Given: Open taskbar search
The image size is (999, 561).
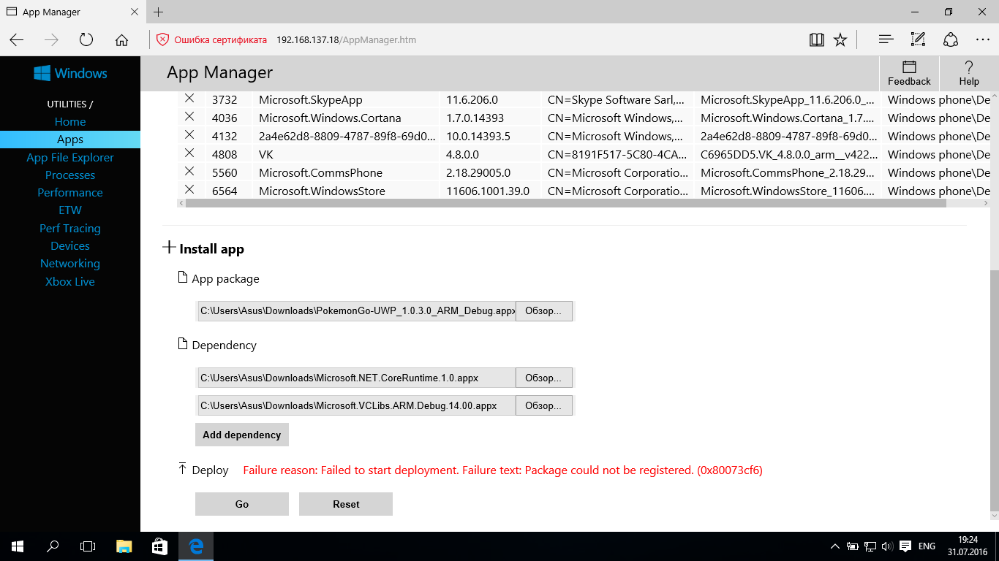Looking at the screenshot, I should [53, 546].
